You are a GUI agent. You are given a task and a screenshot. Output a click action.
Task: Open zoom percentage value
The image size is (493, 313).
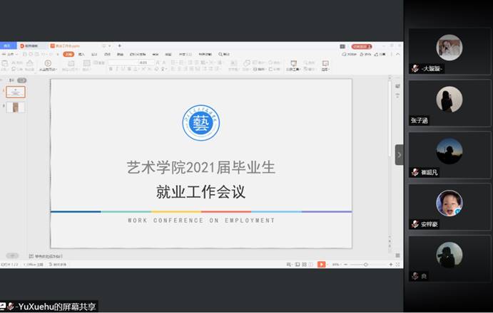pos(336,265)
